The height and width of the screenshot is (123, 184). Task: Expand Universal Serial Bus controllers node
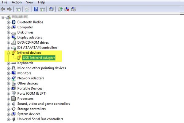click(8, 119)
